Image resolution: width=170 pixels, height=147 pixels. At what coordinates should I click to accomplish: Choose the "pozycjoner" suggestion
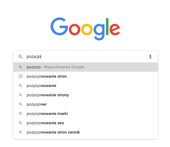[x=37, y=104]
